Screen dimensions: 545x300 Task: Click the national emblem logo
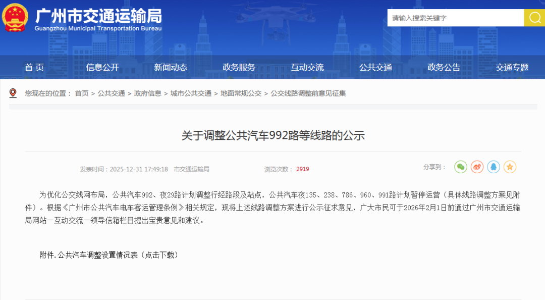point(15,18)
